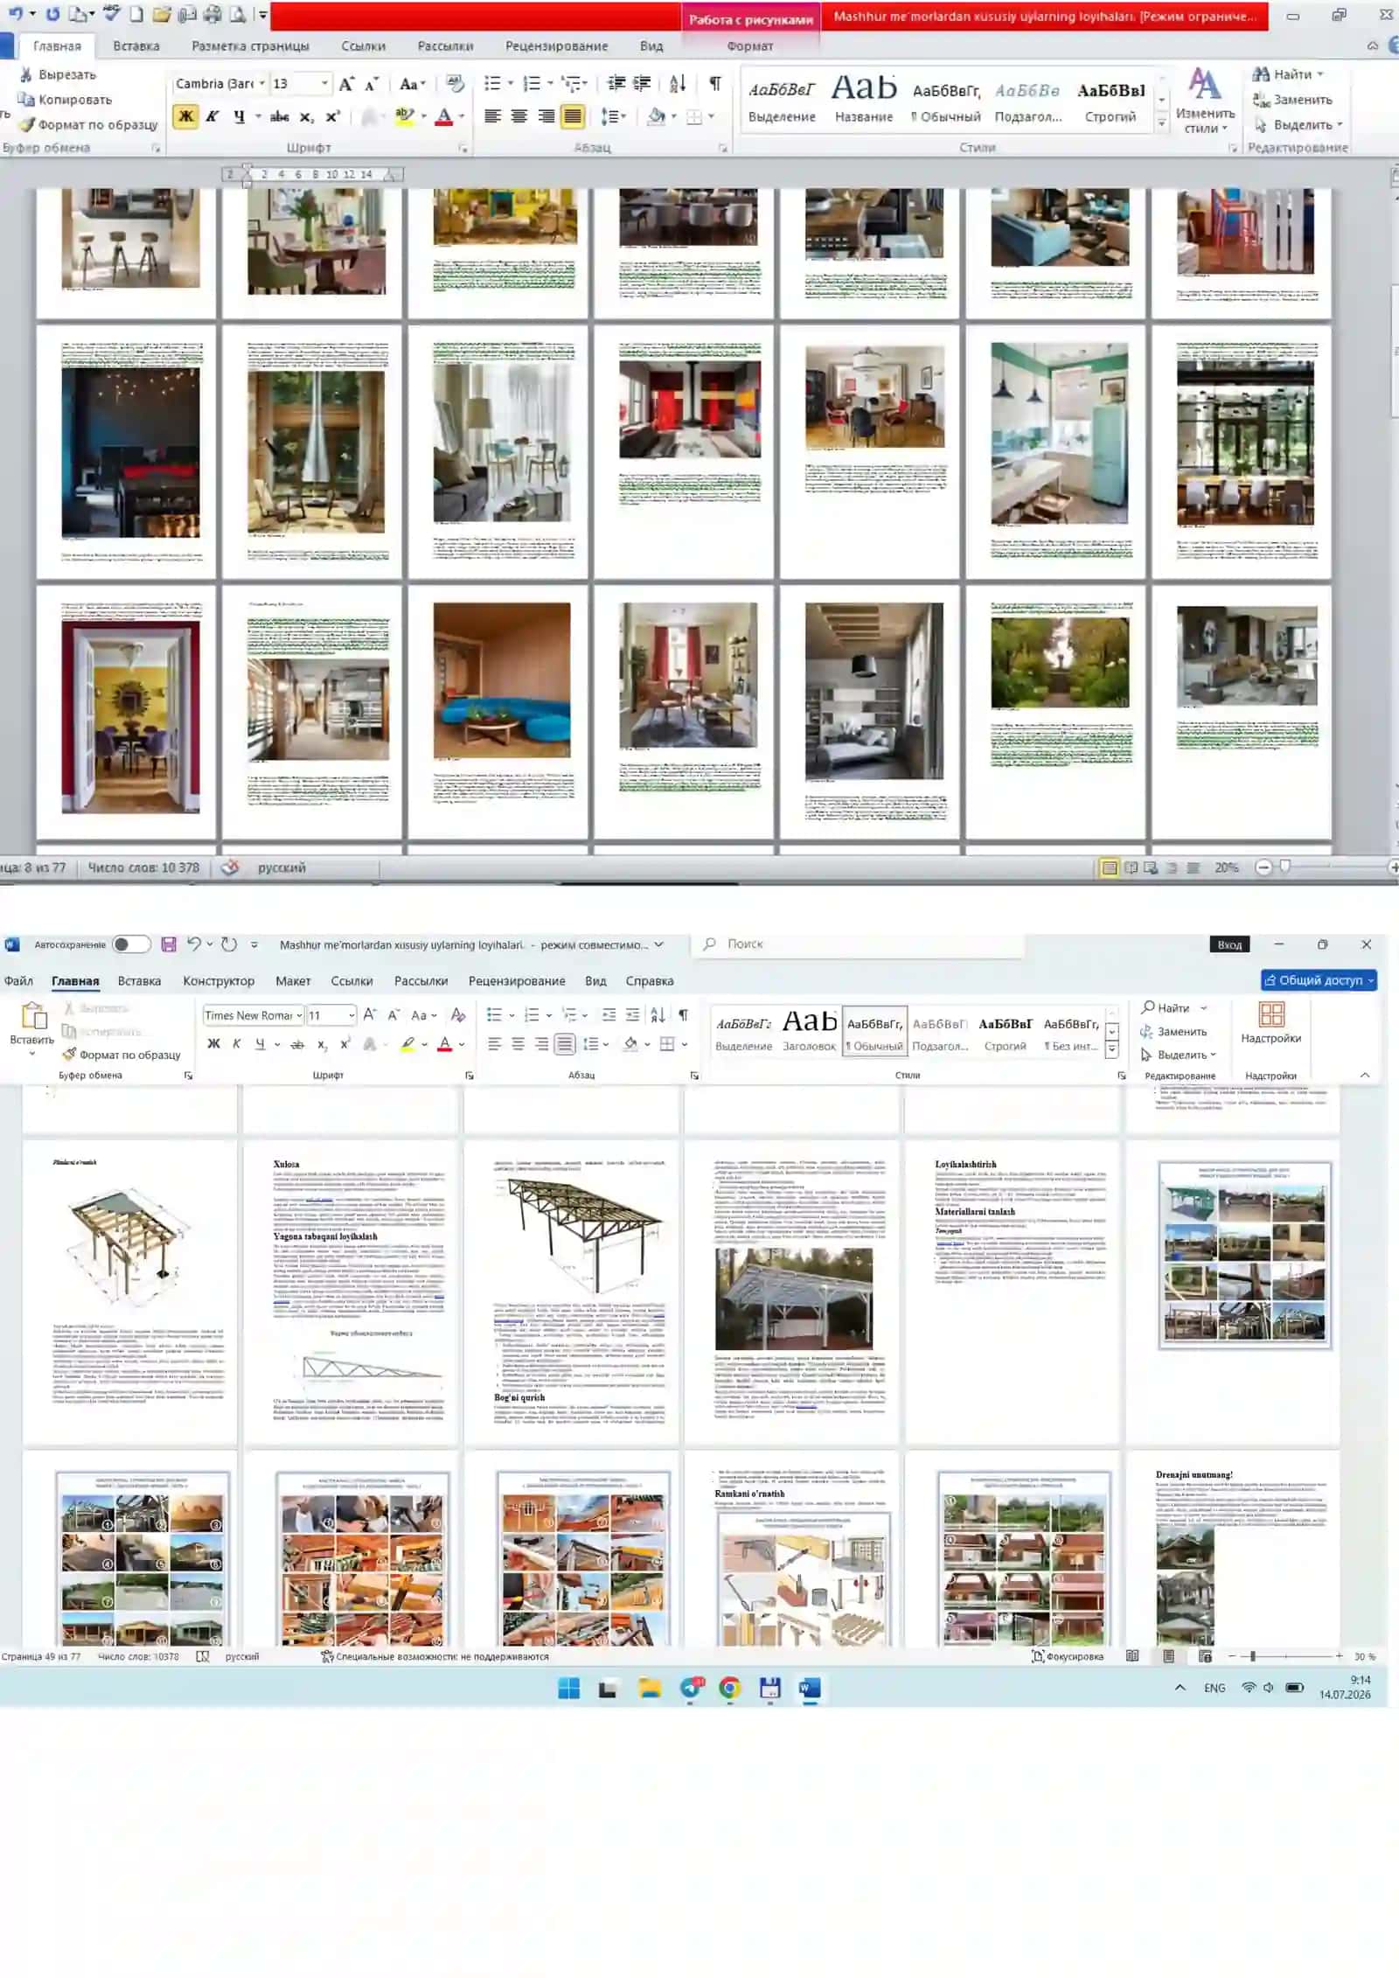Viewport: 1399px width, 1978px height.
Task: Click yellow highlight color in lower Word window
Action: tap(407, 1044)
